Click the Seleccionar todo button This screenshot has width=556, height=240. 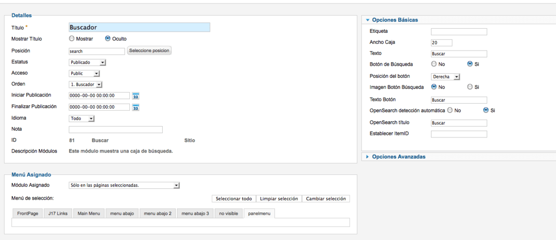(x=234, y=199)
